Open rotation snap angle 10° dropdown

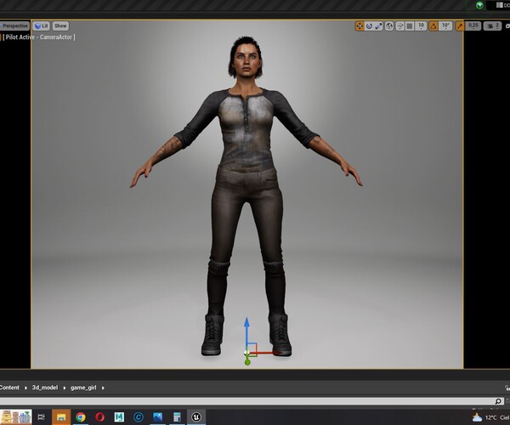(x=445, y=26)
